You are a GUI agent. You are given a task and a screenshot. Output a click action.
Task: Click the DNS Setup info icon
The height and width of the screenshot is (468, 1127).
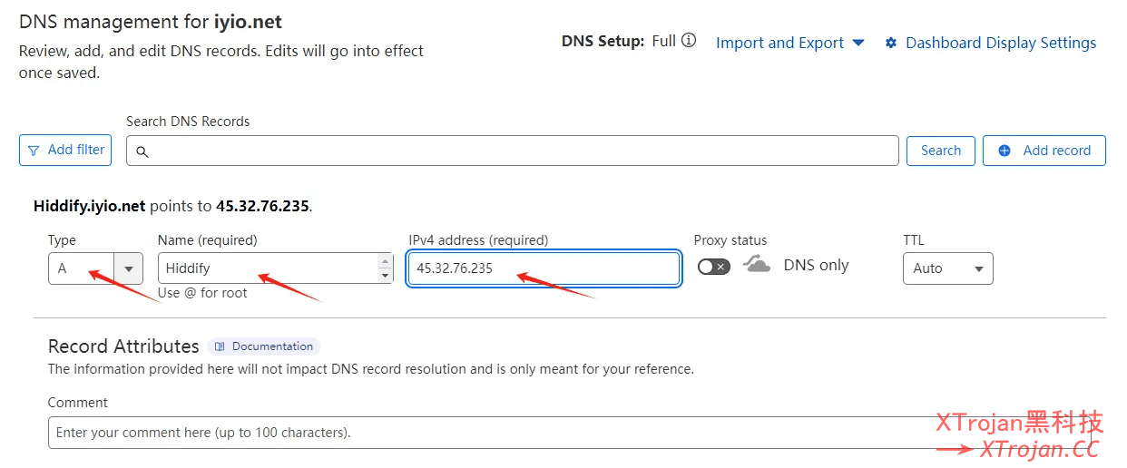coord(689,41)
